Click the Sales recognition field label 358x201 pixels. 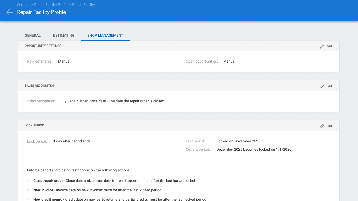click(41, 101)
